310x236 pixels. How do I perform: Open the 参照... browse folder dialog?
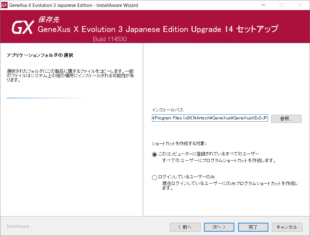coord(286,119)
